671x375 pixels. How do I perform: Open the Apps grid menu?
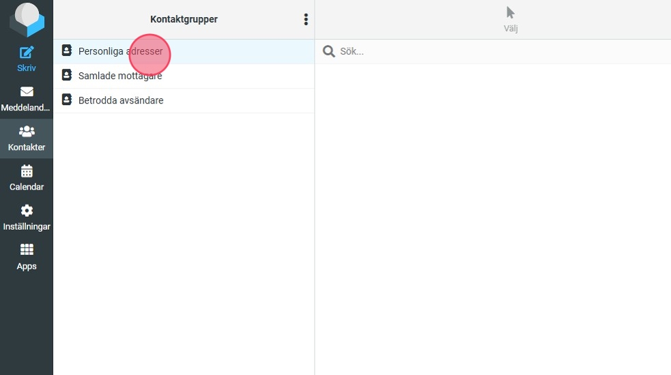pyautogui.click(x=26, y=257)
